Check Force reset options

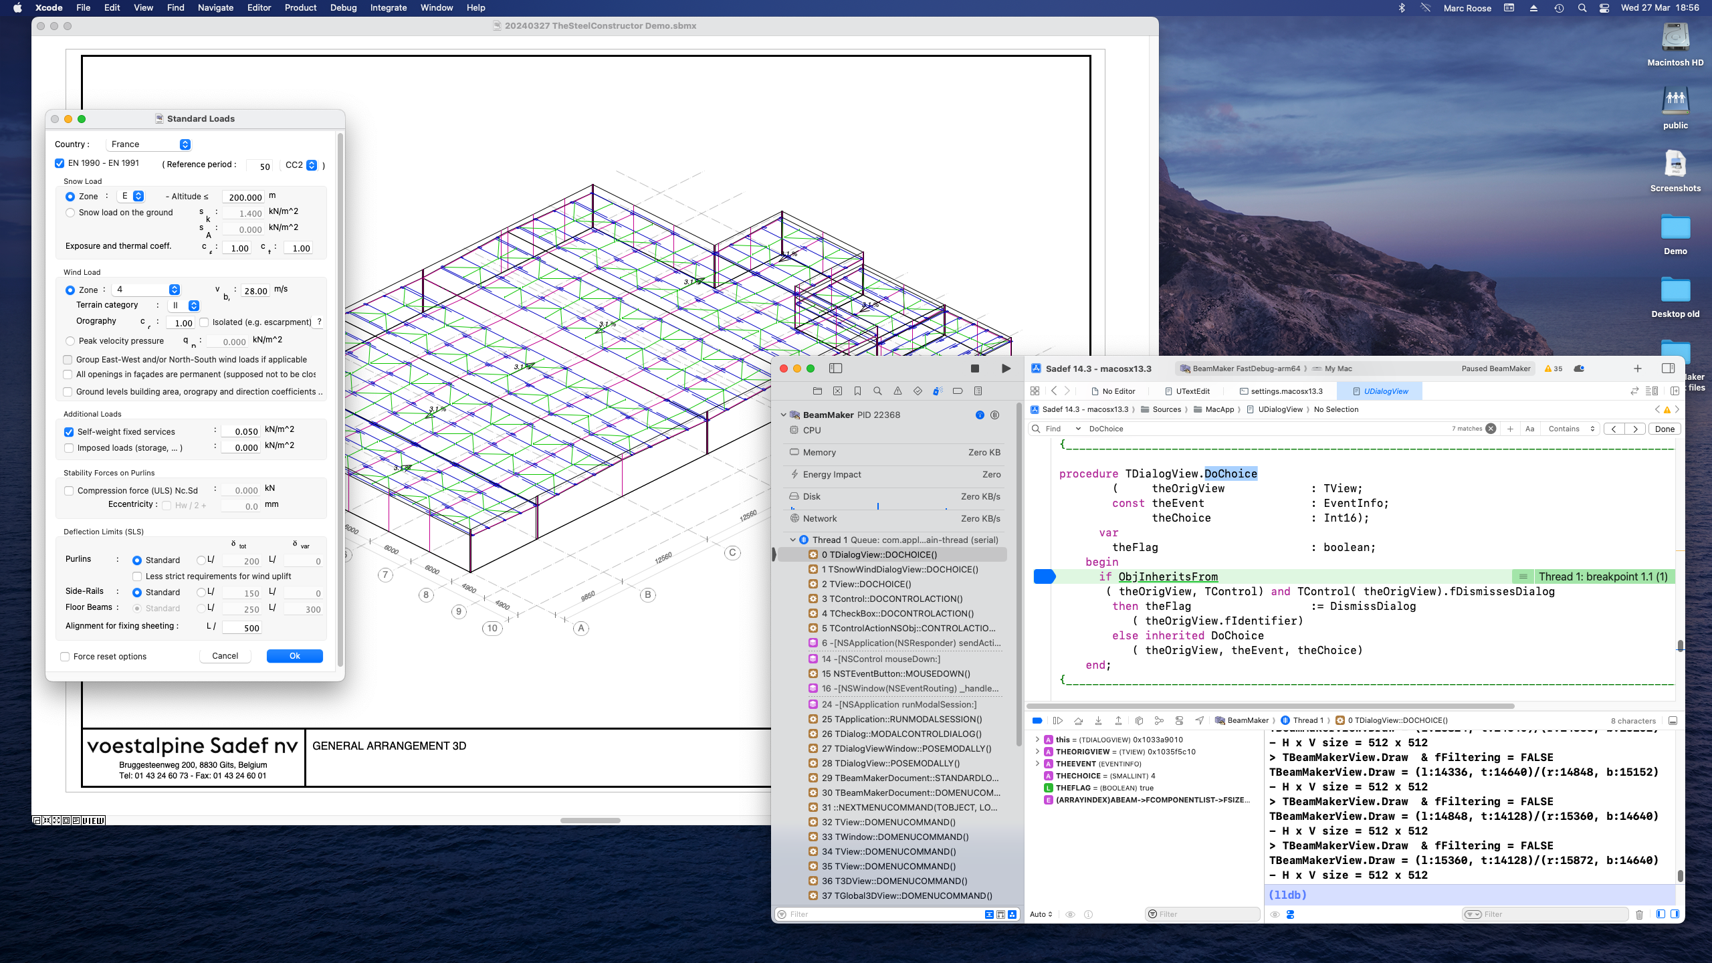click(x=65, y=657)
